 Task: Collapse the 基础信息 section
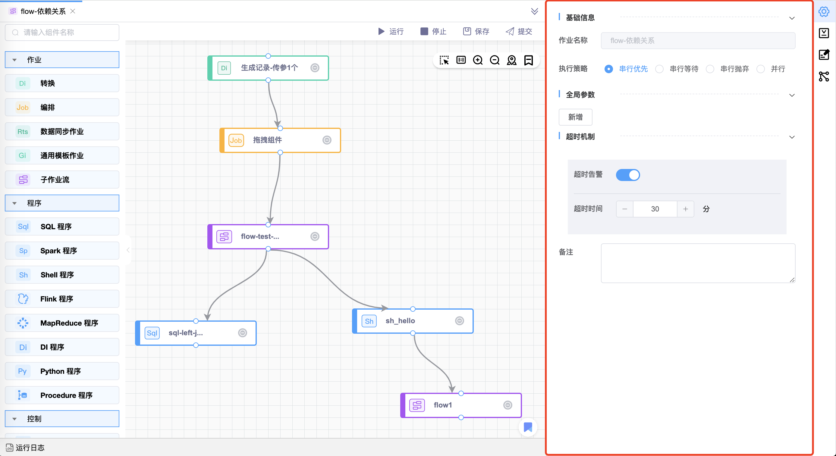click(792, 18)
